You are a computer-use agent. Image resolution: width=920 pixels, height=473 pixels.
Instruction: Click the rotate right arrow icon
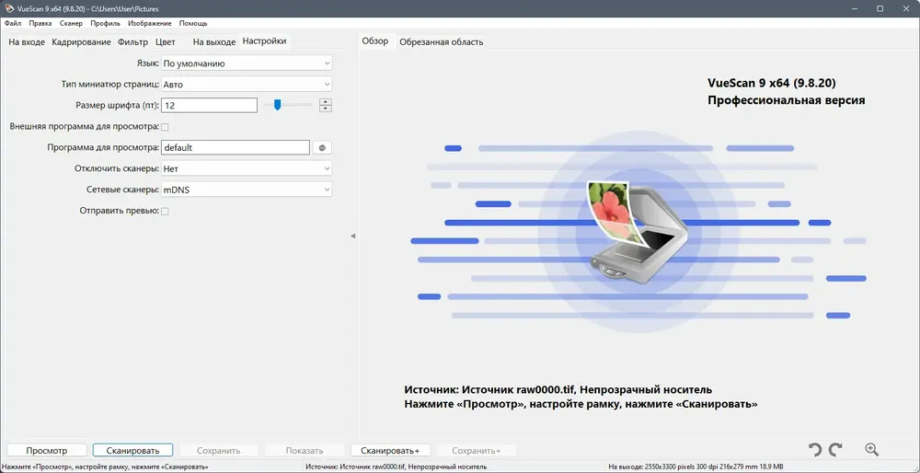(x=835, y=450)
